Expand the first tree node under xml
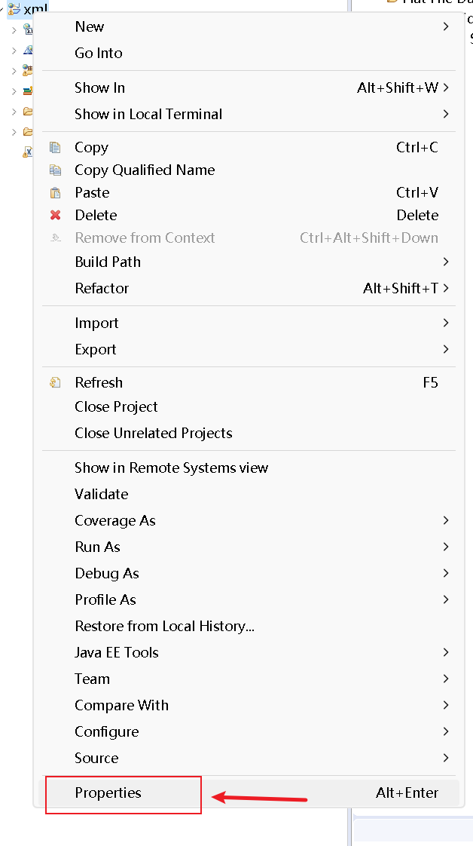473x846 pixels. pos(14,30)
